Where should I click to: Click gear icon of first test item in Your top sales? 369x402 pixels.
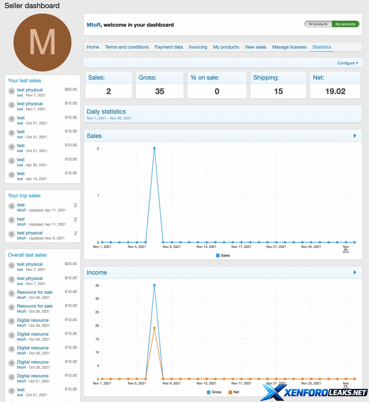coord(11,206)
